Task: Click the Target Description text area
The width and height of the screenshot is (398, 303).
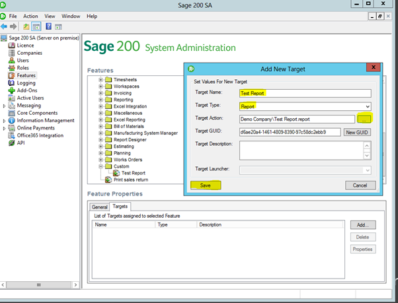Action: pos(301,151)
